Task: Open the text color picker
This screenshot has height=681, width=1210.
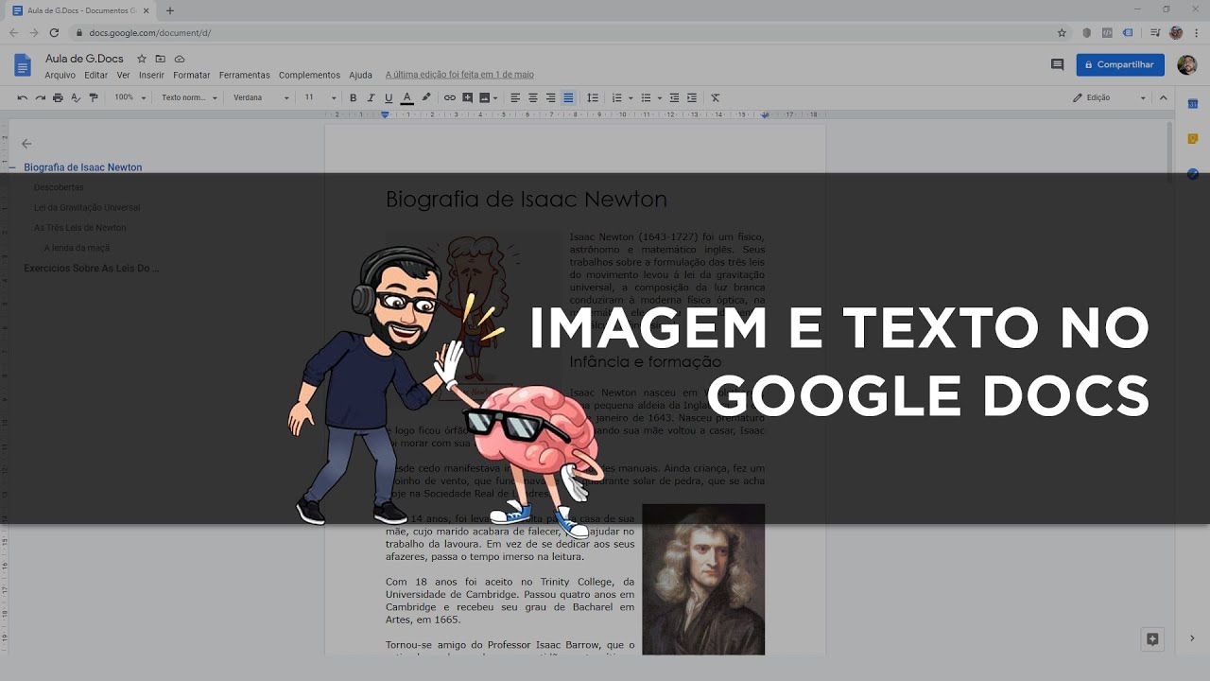Action: click(407, 97)
